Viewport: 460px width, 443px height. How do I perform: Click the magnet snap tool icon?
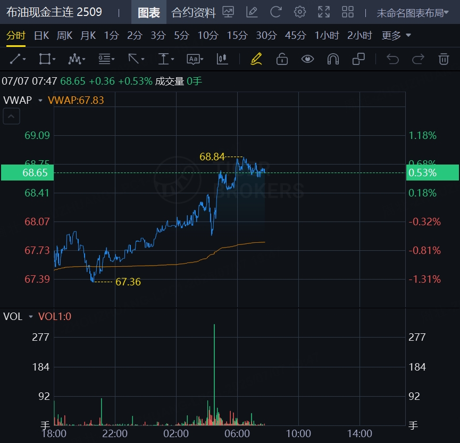(x=333, y=59)
